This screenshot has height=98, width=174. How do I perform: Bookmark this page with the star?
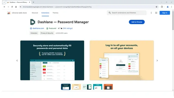157,7
